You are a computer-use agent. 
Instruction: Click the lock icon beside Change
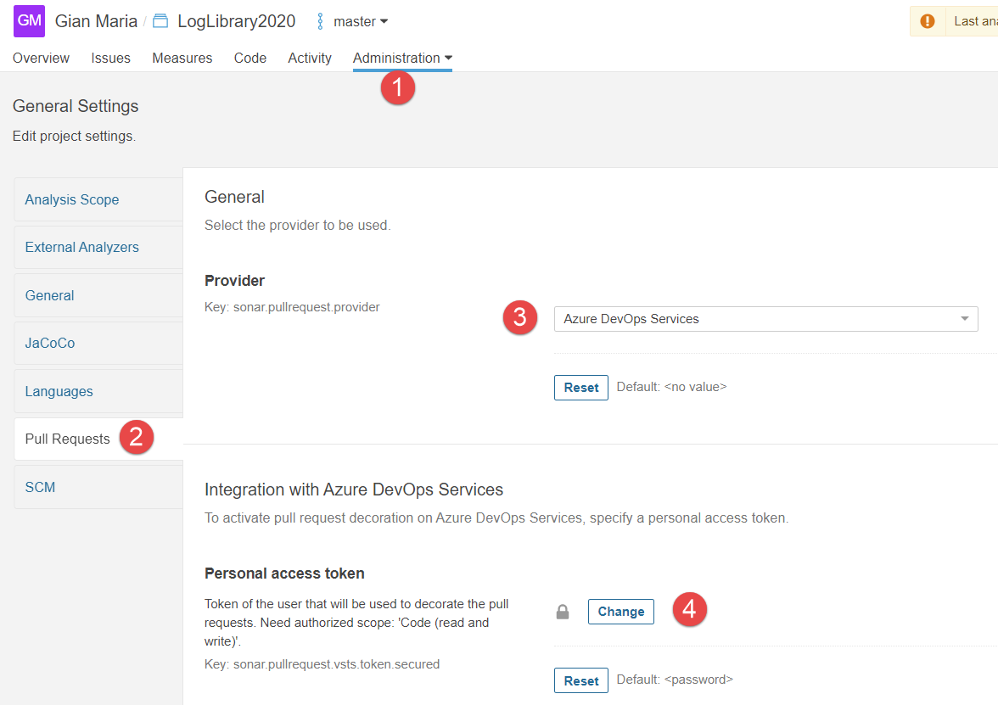[563, 612]
